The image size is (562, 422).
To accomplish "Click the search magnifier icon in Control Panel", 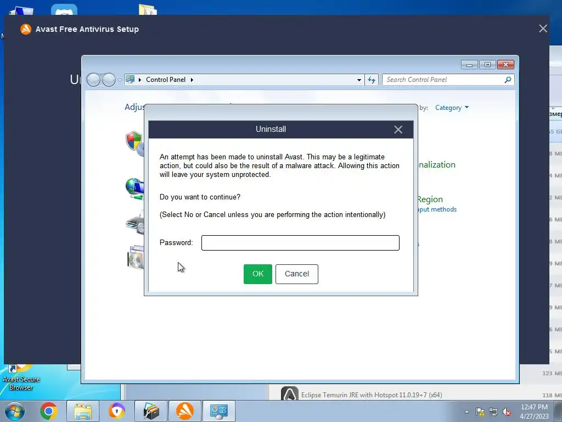I will [508, 80].
